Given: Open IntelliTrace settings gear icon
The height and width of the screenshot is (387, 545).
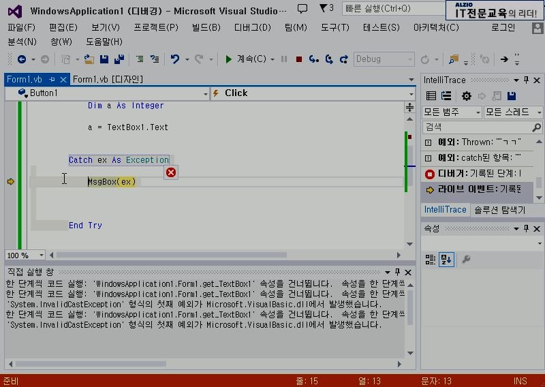Looking at the screenshot, I should coord(467,96).
